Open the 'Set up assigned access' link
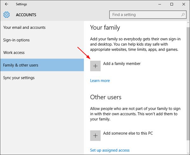This screenshot has height=155, width=190. [110, 150]
